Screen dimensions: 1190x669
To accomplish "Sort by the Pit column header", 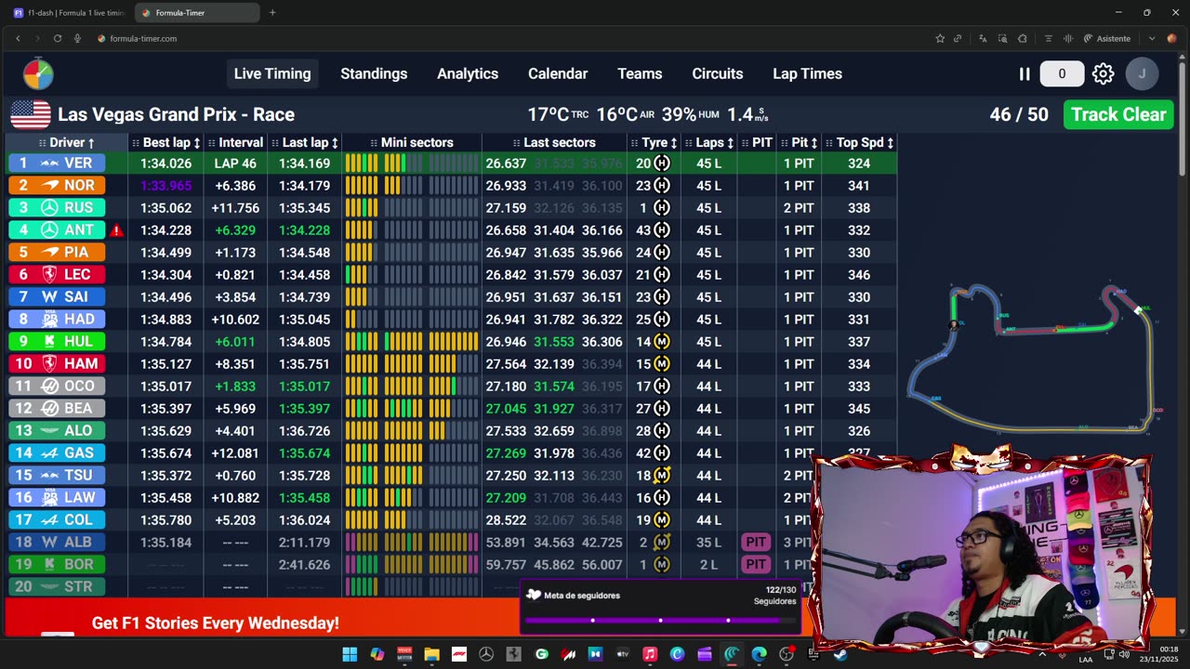I will pos(799,142).
